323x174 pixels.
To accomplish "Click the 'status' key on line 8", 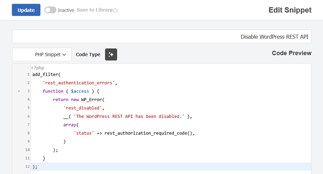I will pyautogui.click(x=84, y=133).
